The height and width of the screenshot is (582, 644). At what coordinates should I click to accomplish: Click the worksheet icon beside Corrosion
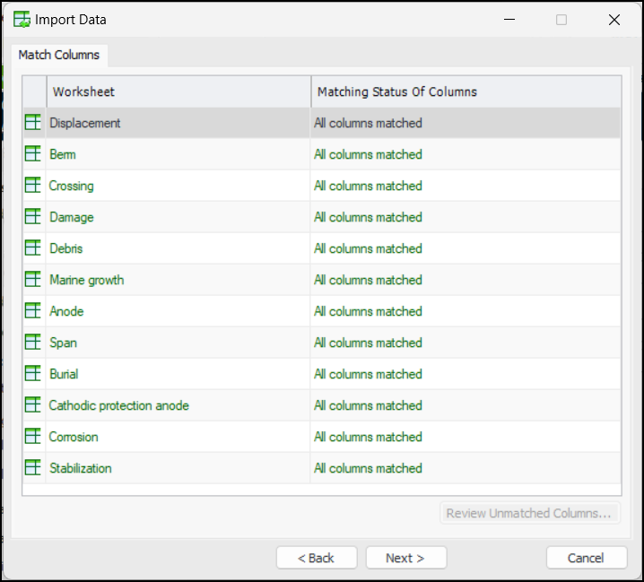33,437
